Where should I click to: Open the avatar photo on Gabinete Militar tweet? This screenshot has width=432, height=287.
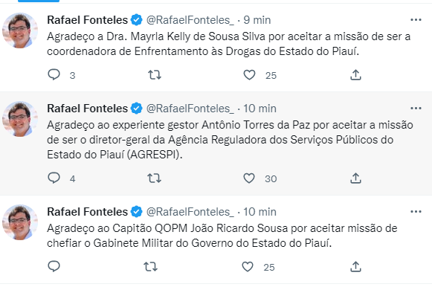point(20,222)
